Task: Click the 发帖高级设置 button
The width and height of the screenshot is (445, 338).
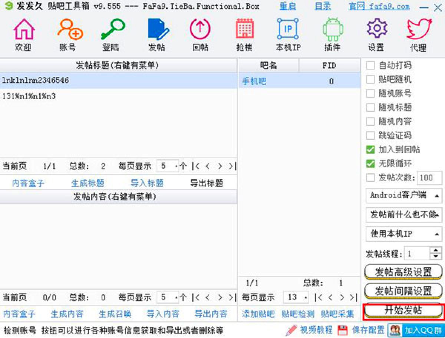Action: [403, 272]
